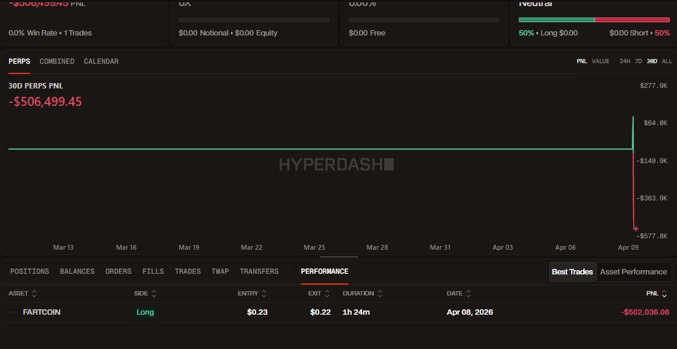The width and height of the screenshot is (677, 349).
Task: Click entry price $0.23
Action: (257, 312)
